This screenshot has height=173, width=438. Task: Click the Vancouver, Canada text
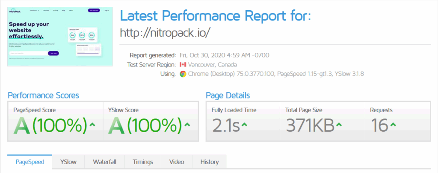(x=213, y=64)
